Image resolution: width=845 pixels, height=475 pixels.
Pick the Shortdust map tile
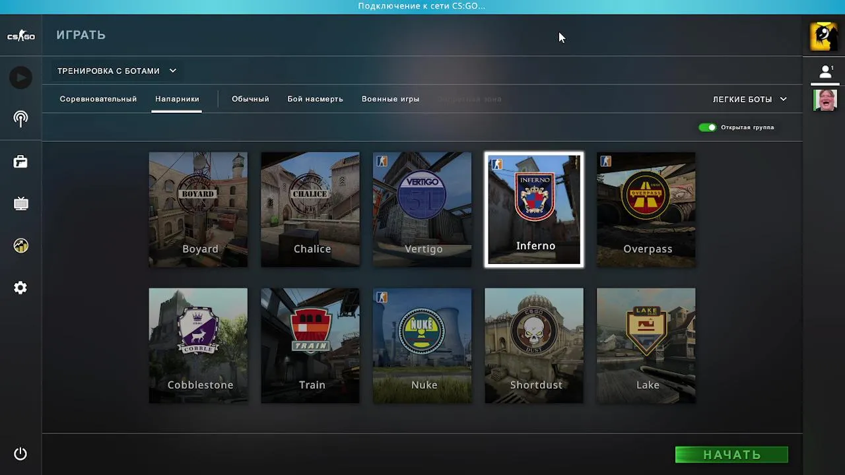[x=534, y=346]
